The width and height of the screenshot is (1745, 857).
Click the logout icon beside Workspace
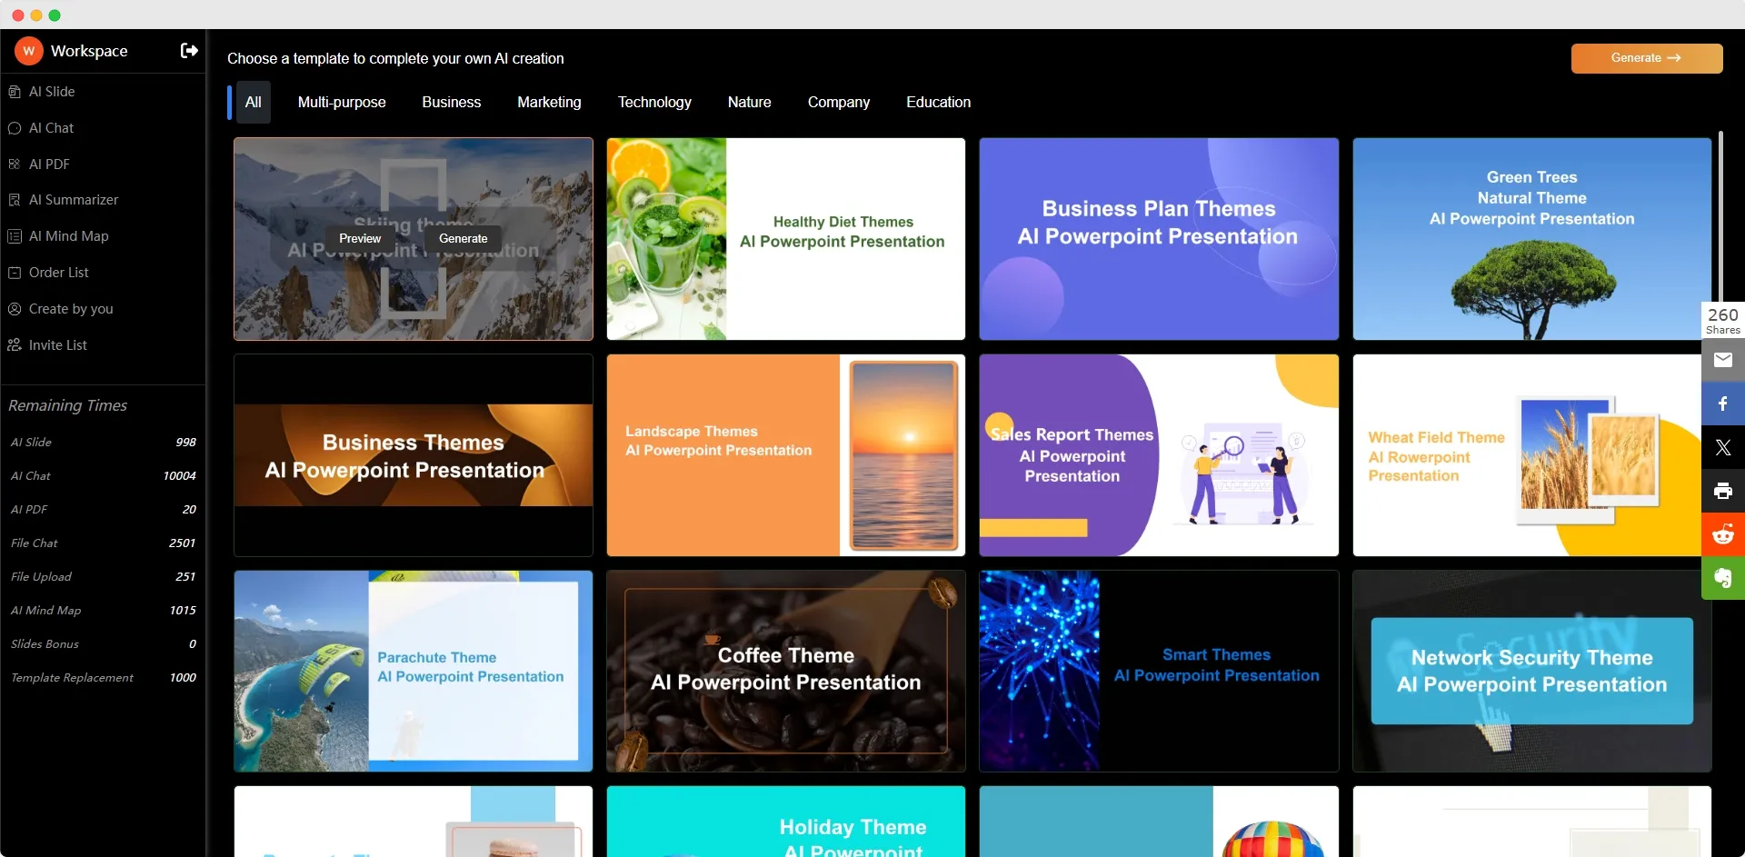[x=189, y=51]
